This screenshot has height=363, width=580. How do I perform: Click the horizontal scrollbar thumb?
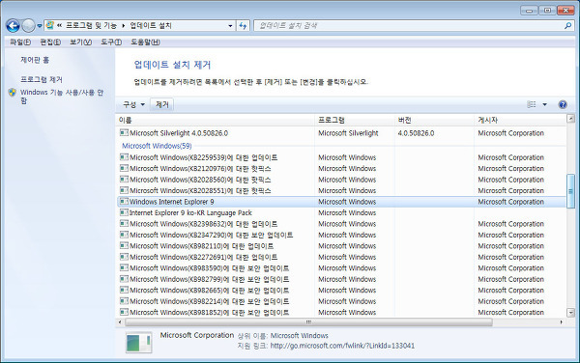point(308,322)
